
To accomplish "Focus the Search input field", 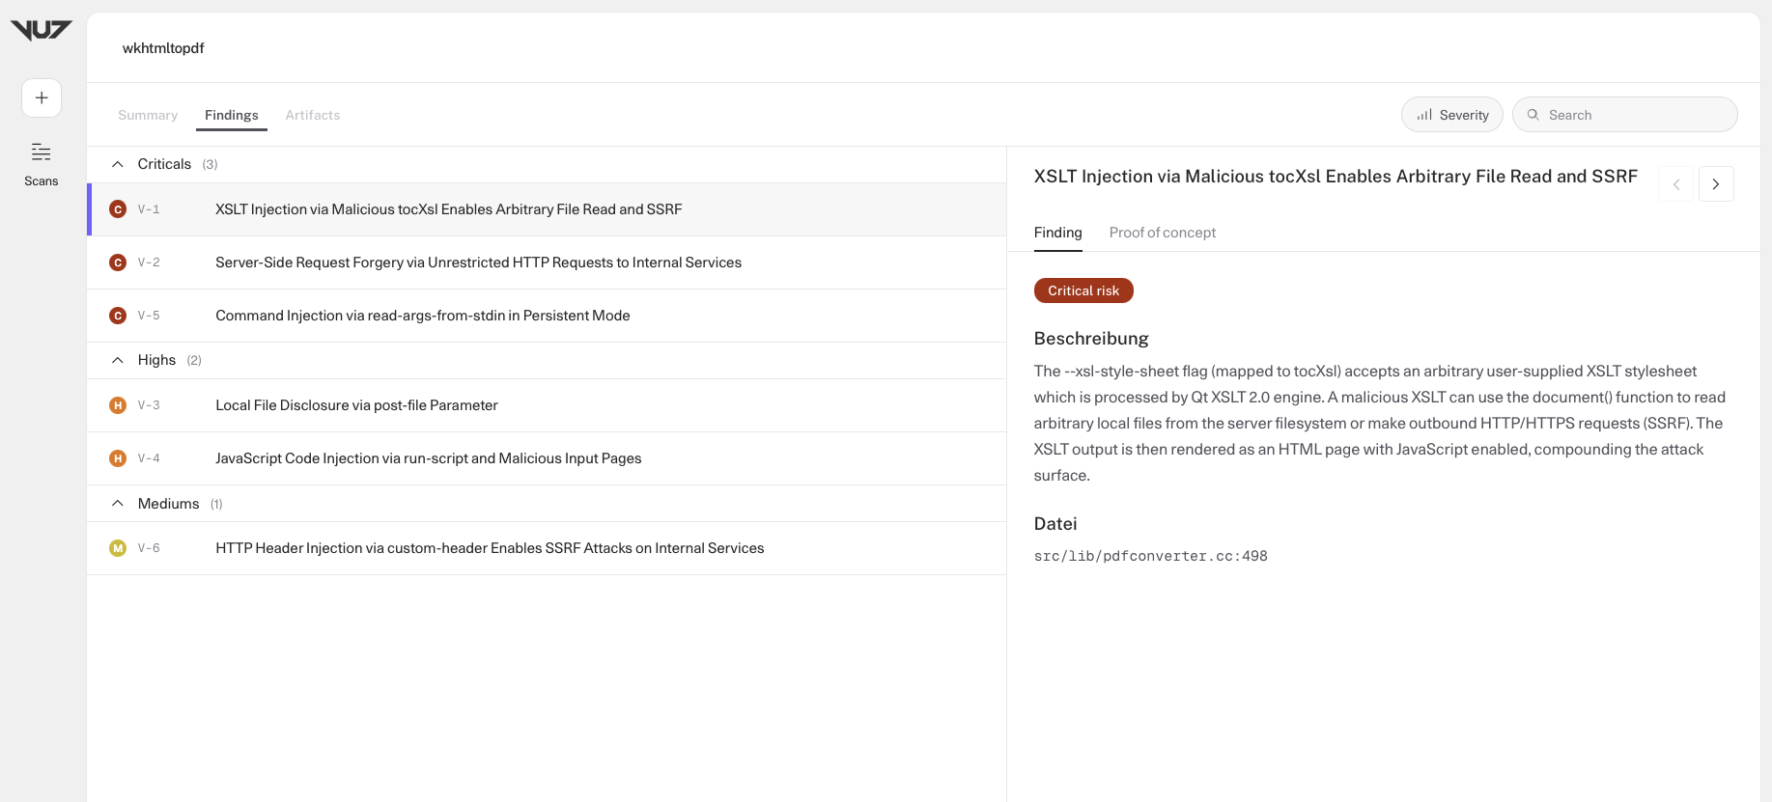I will (x=1625, y=115).
